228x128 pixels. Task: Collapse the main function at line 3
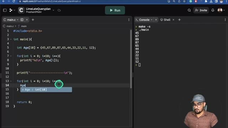[x=11, y=39]
